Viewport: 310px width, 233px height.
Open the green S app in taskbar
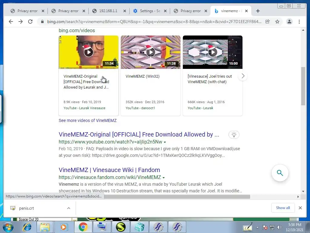coord(120,227)
